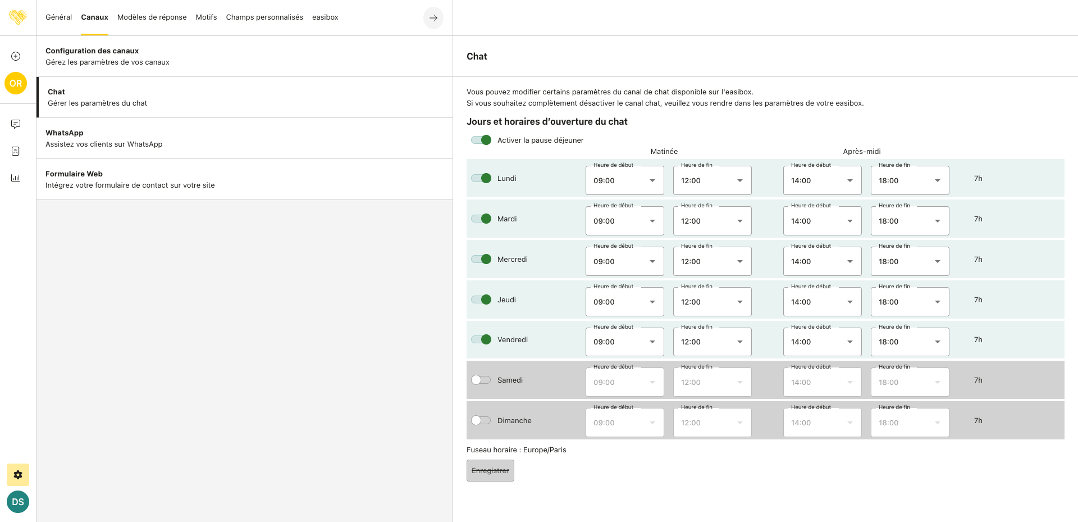This screenshot has width=1078, height=522.
Task: Open Vendredi morning end time dropdown
Action: point(712,342)
